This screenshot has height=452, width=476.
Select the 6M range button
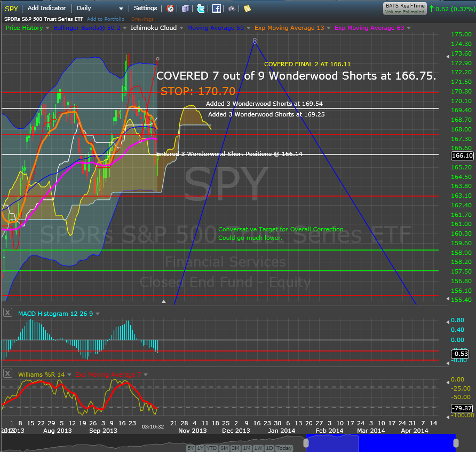point(224,448)
